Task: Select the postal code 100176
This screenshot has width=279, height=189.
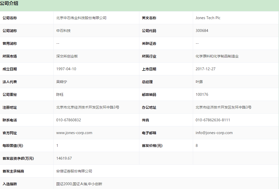Action: coord(202,94)
